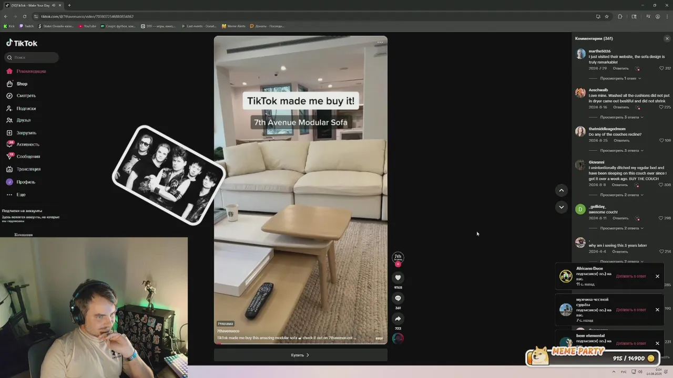Open the Twitch bookmark

(26, 26)
